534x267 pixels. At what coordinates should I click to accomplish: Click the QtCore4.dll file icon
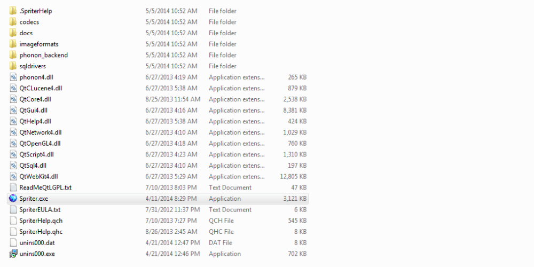pos(13,99)
